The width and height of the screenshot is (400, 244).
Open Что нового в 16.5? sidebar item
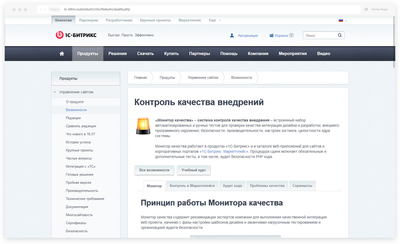click(x=80, y=134)
